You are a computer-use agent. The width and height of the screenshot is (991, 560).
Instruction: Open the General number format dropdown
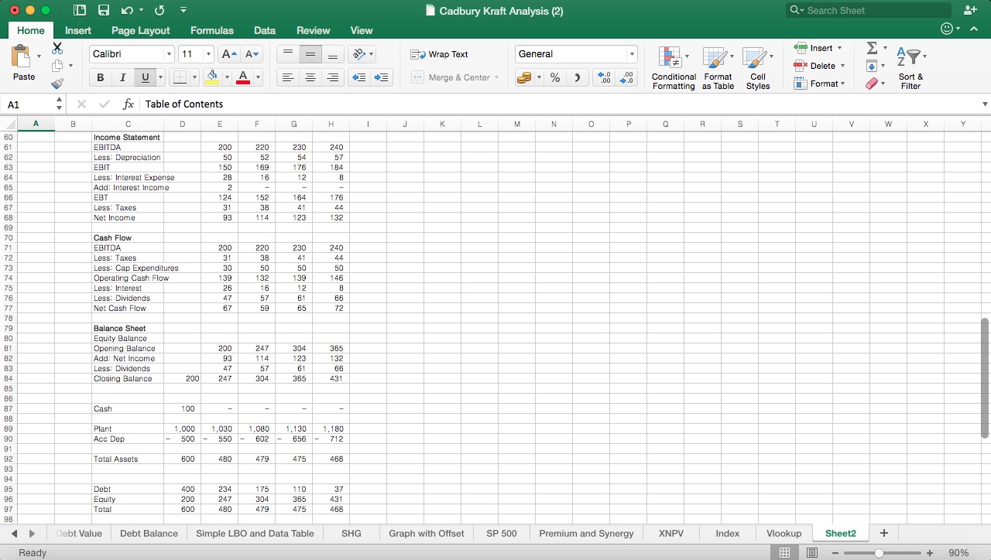[632, 54]
